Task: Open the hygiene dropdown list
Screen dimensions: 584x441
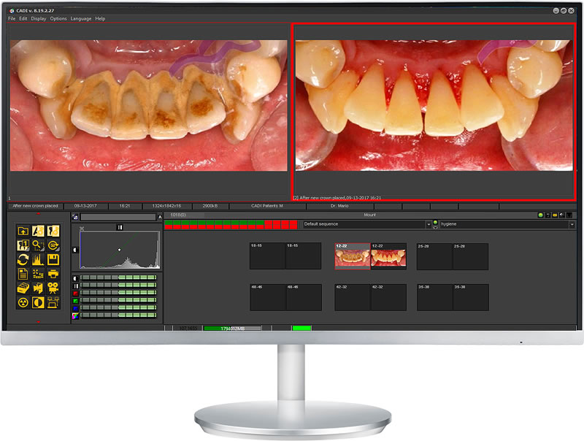Action: point(572,224)
